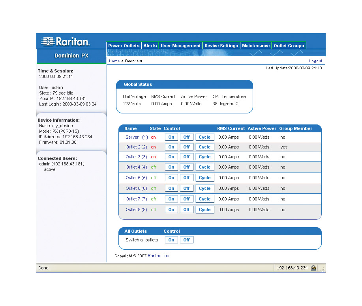The width and height of the screenshot is (362, 306).
Task: Open the Outlet 8 details link
Action: click(133, 210)
